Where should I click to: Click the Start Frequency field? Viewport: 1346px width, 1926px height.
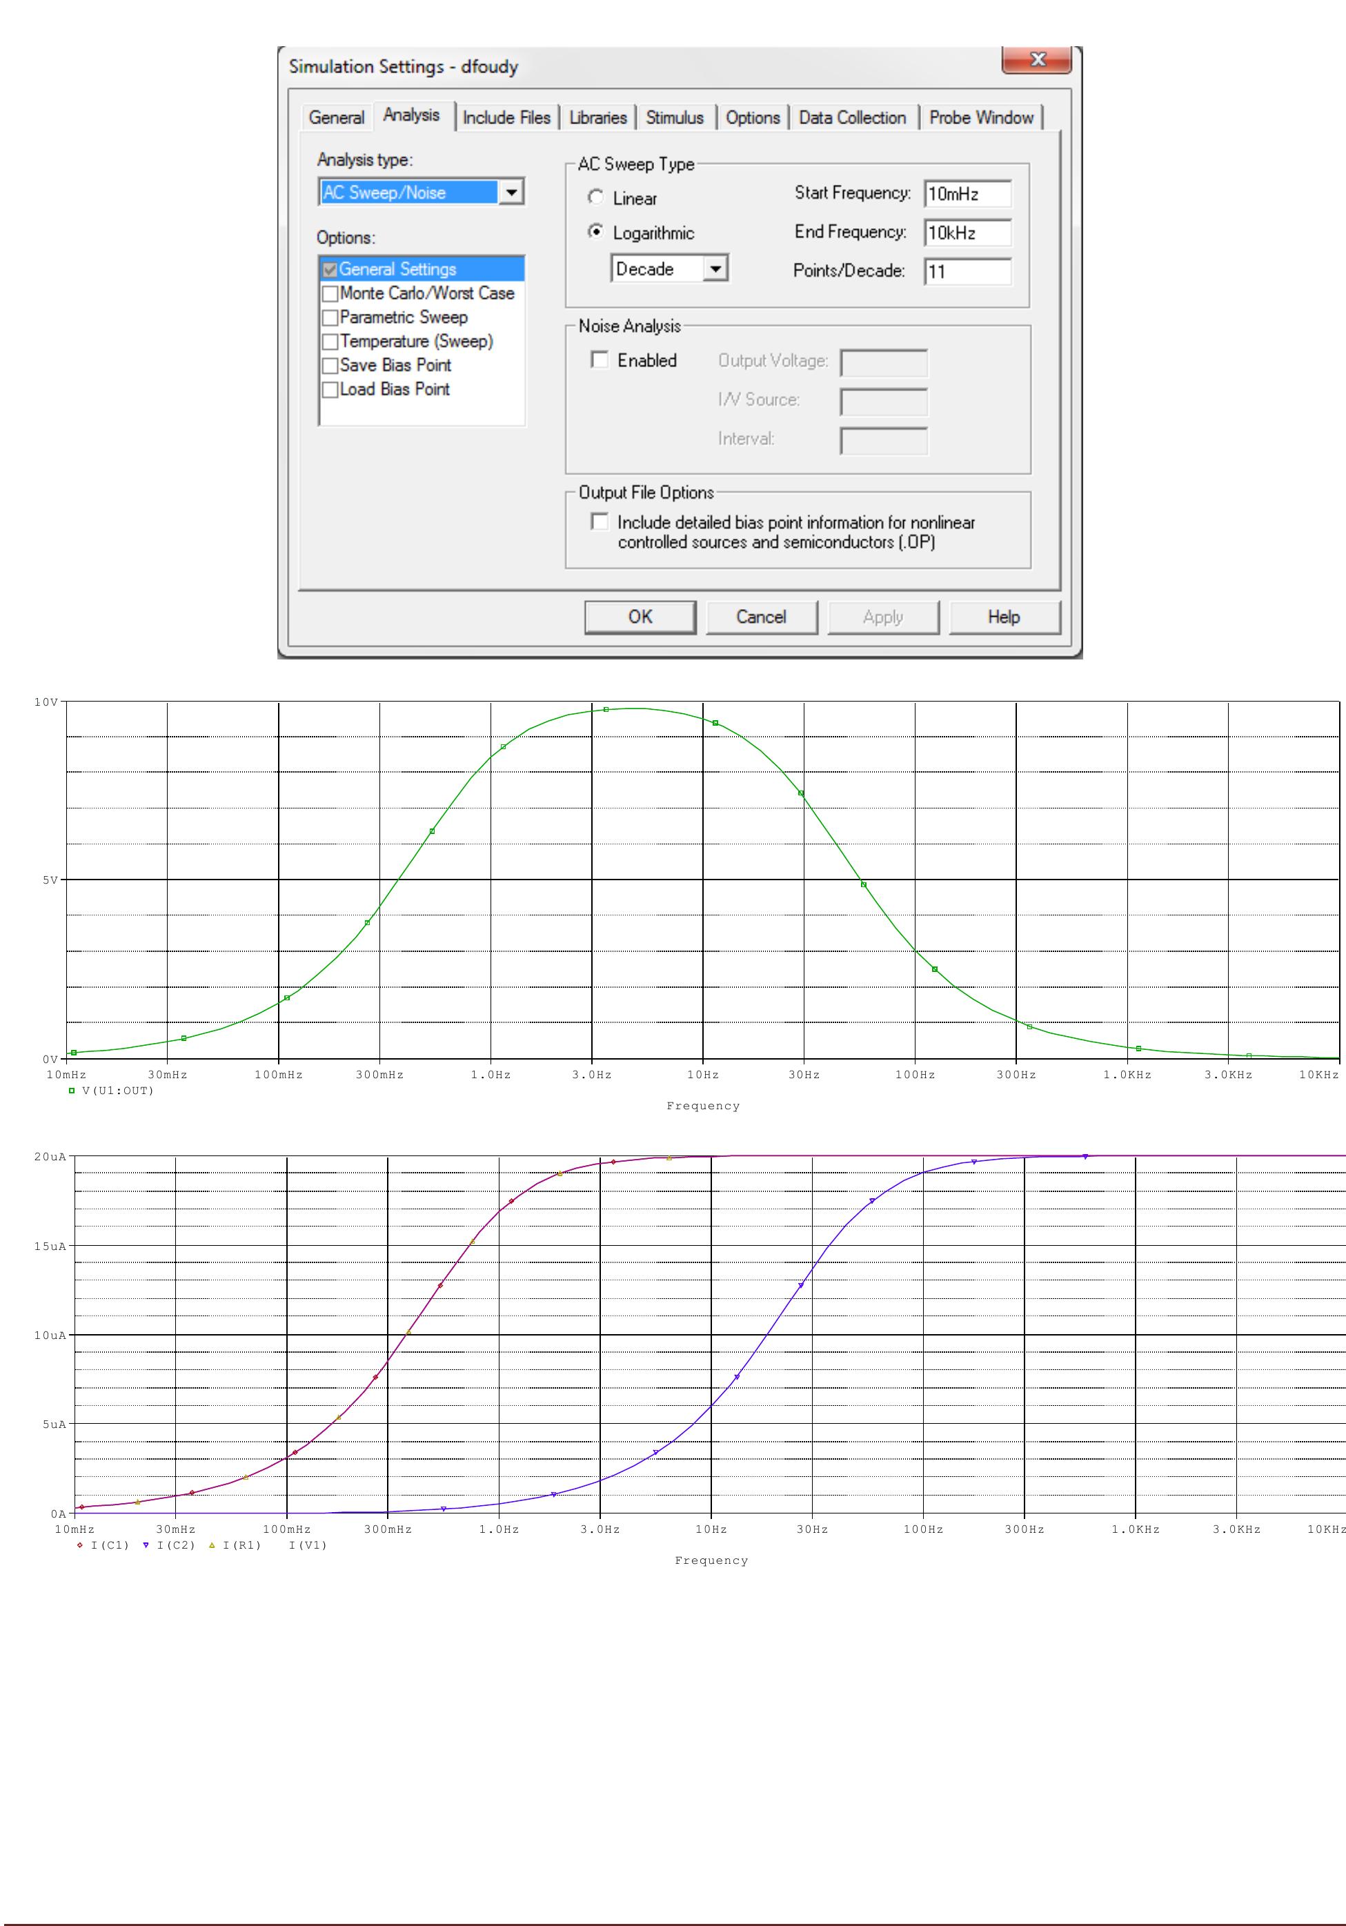[967, 194]
